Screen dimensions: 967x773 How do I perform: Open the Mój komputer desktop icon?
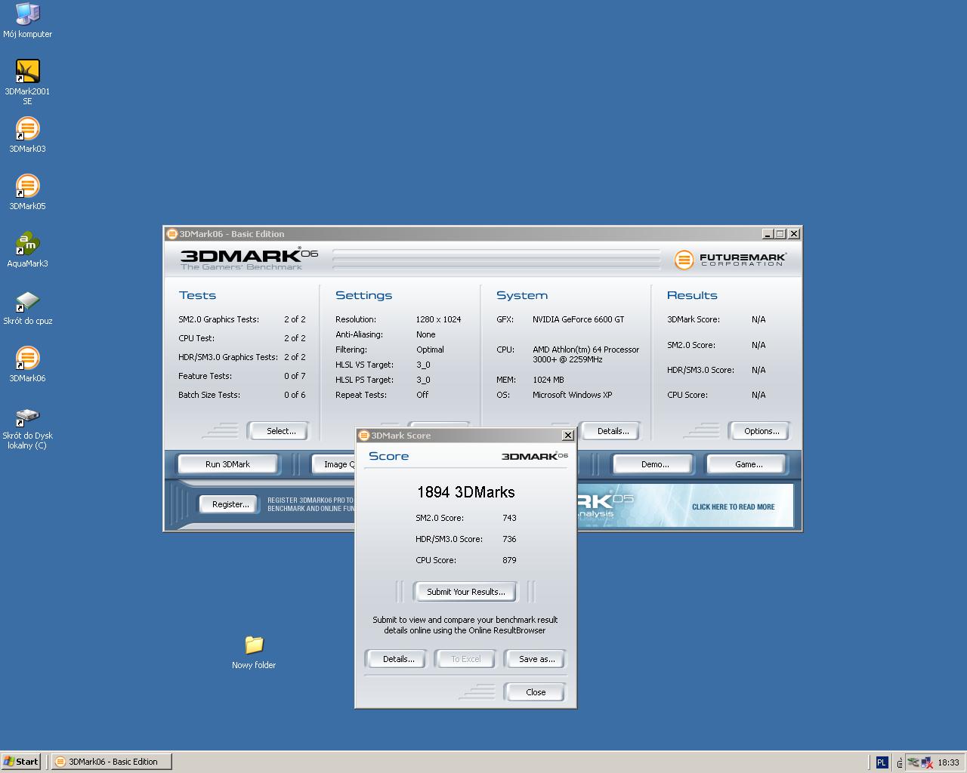[27, 20]
